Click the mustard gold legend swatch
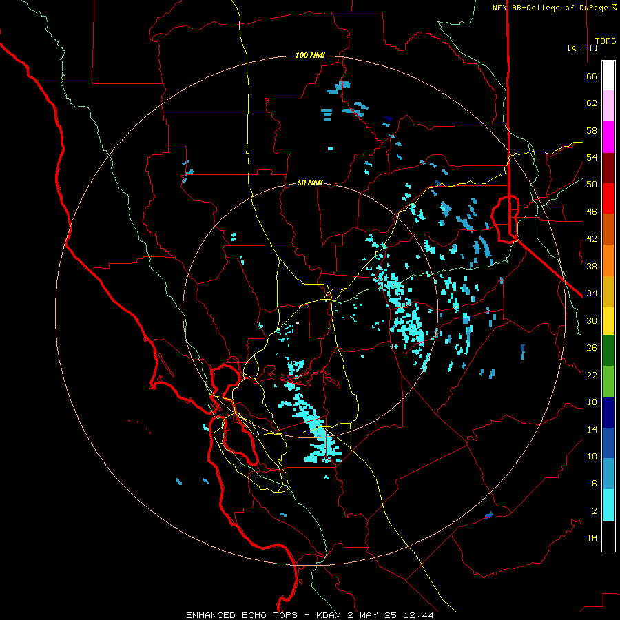 point(608,291)
